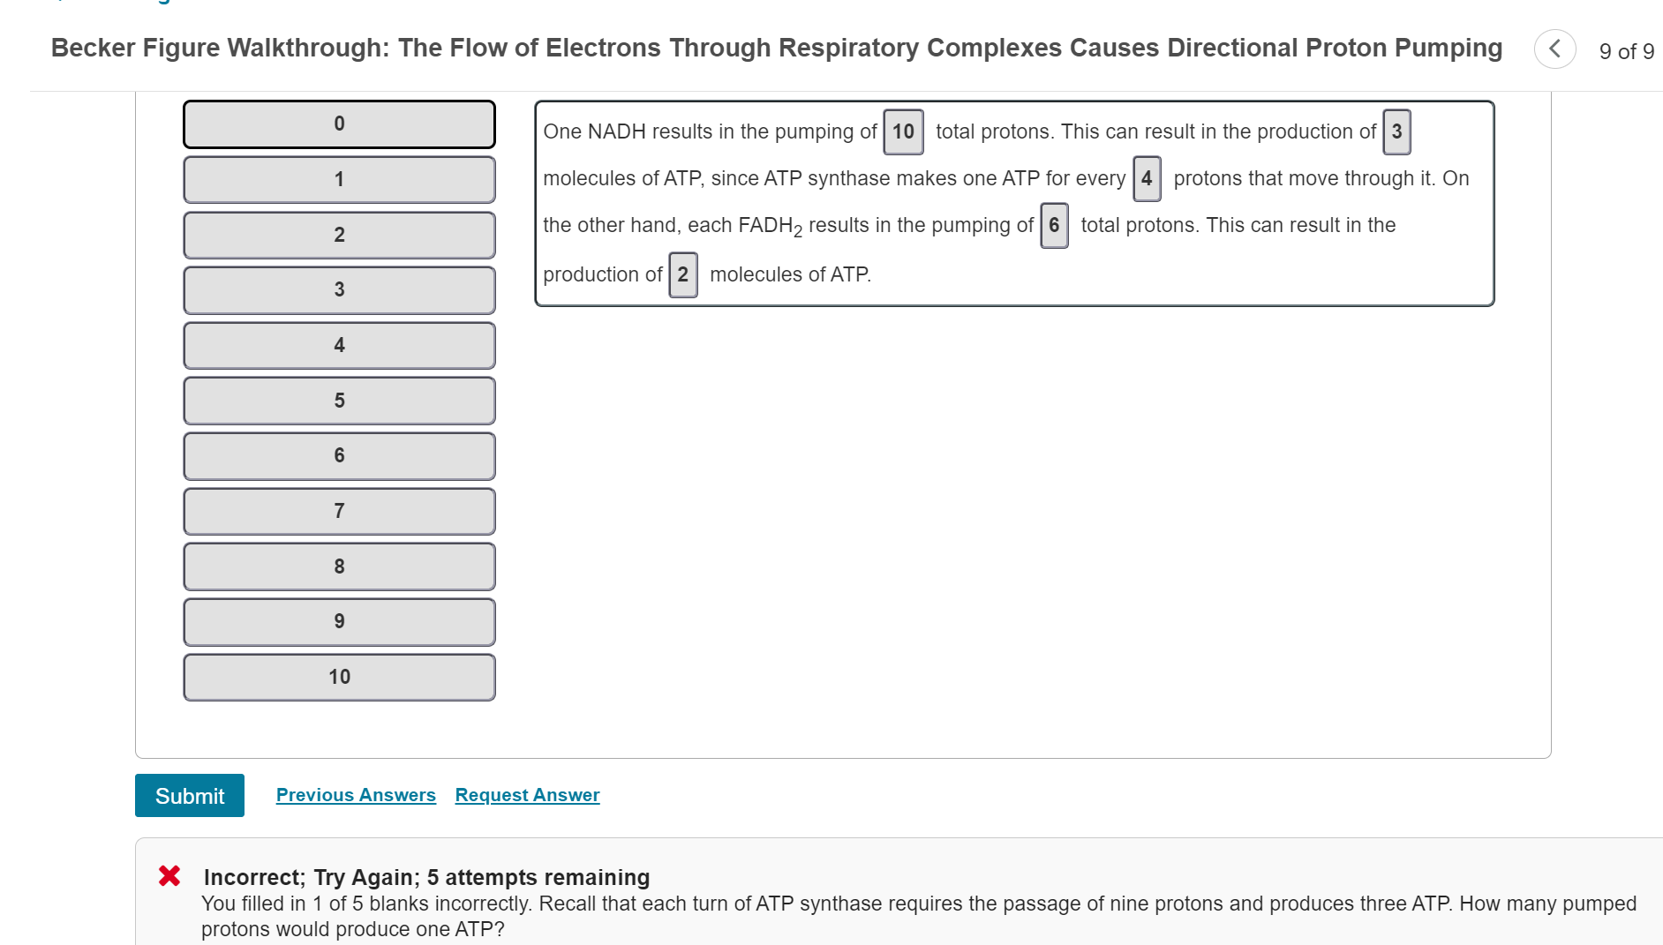This screenshot has height=945, width=1663.
Task: Click the blank filled with 10 after NADH pumping
Action: [902, 131]
